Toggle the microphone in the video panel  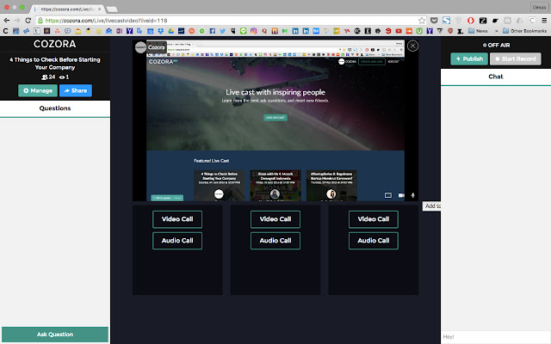point(413,195)
